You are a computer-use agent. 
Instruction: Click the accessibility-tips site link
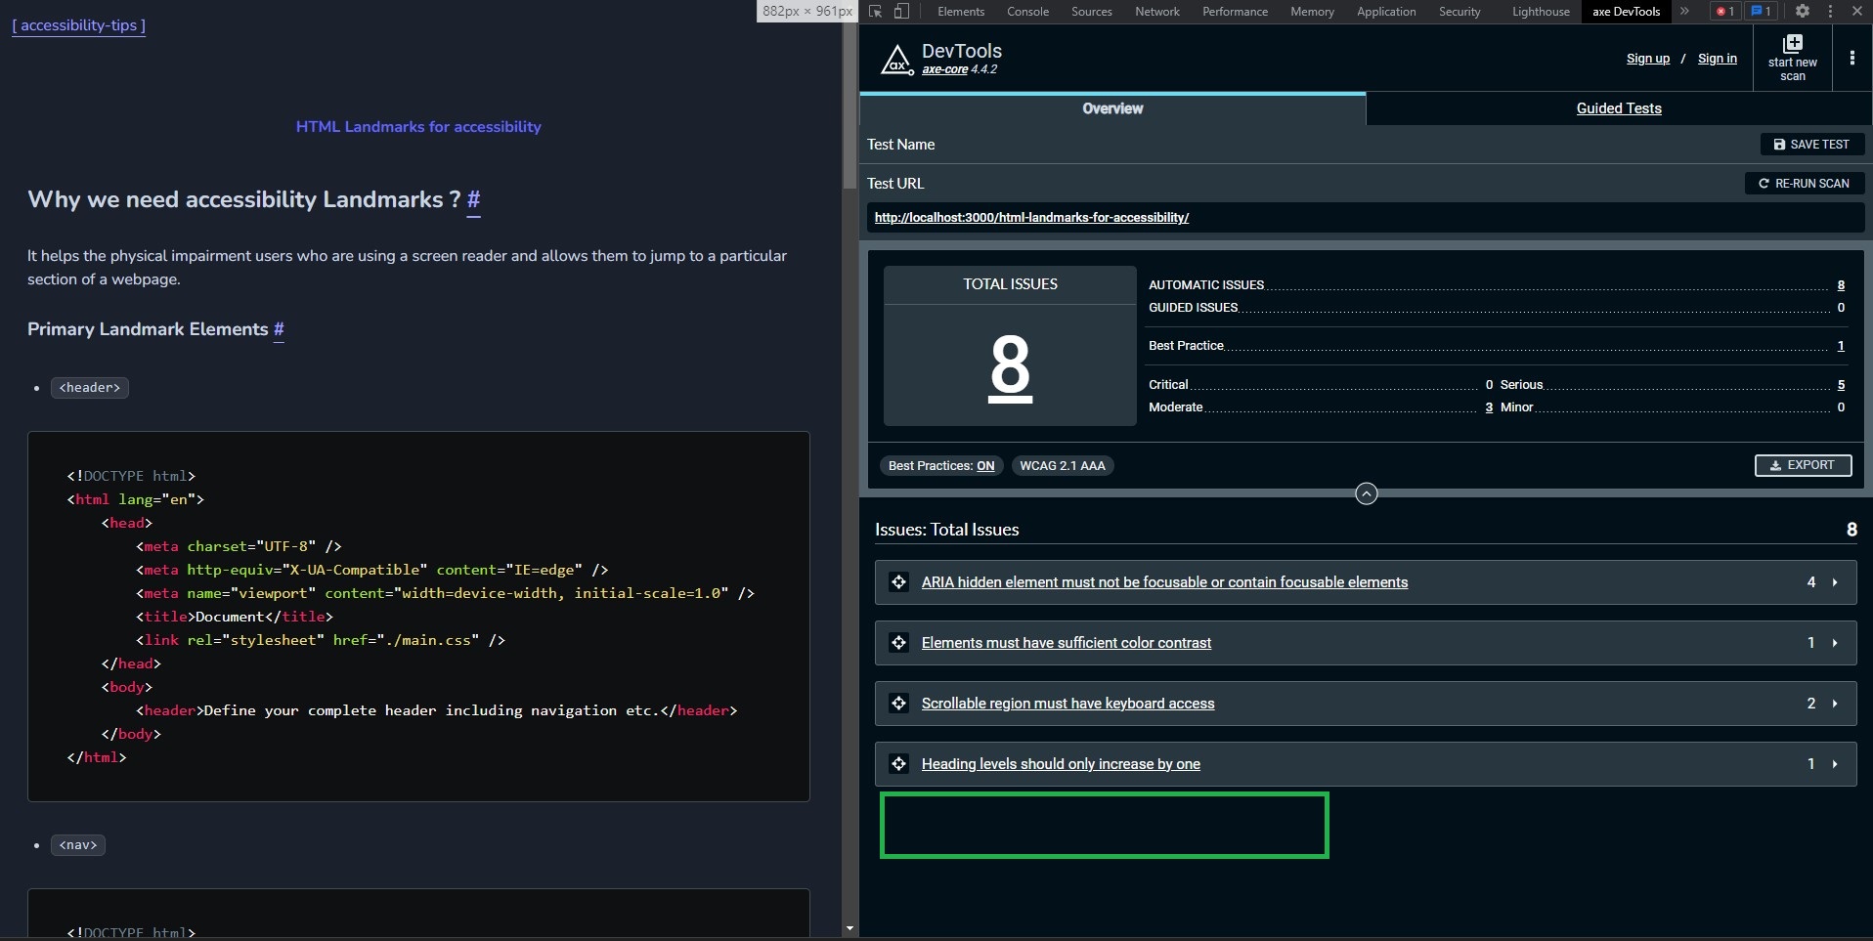click(79, 25)
